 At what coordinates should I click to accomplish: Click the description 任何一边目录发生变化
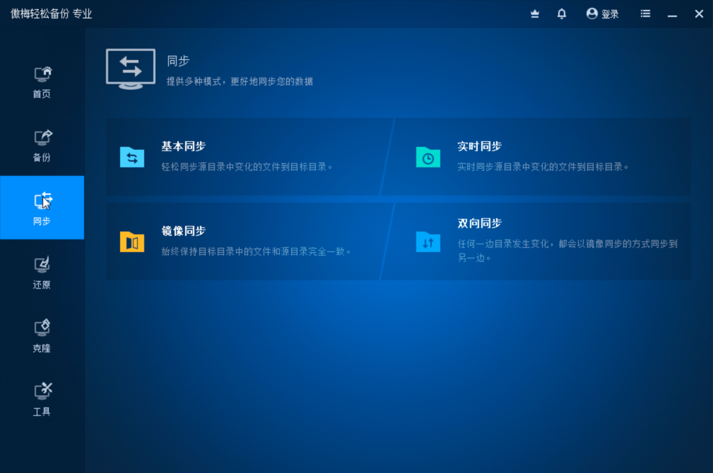pos(568,251)
